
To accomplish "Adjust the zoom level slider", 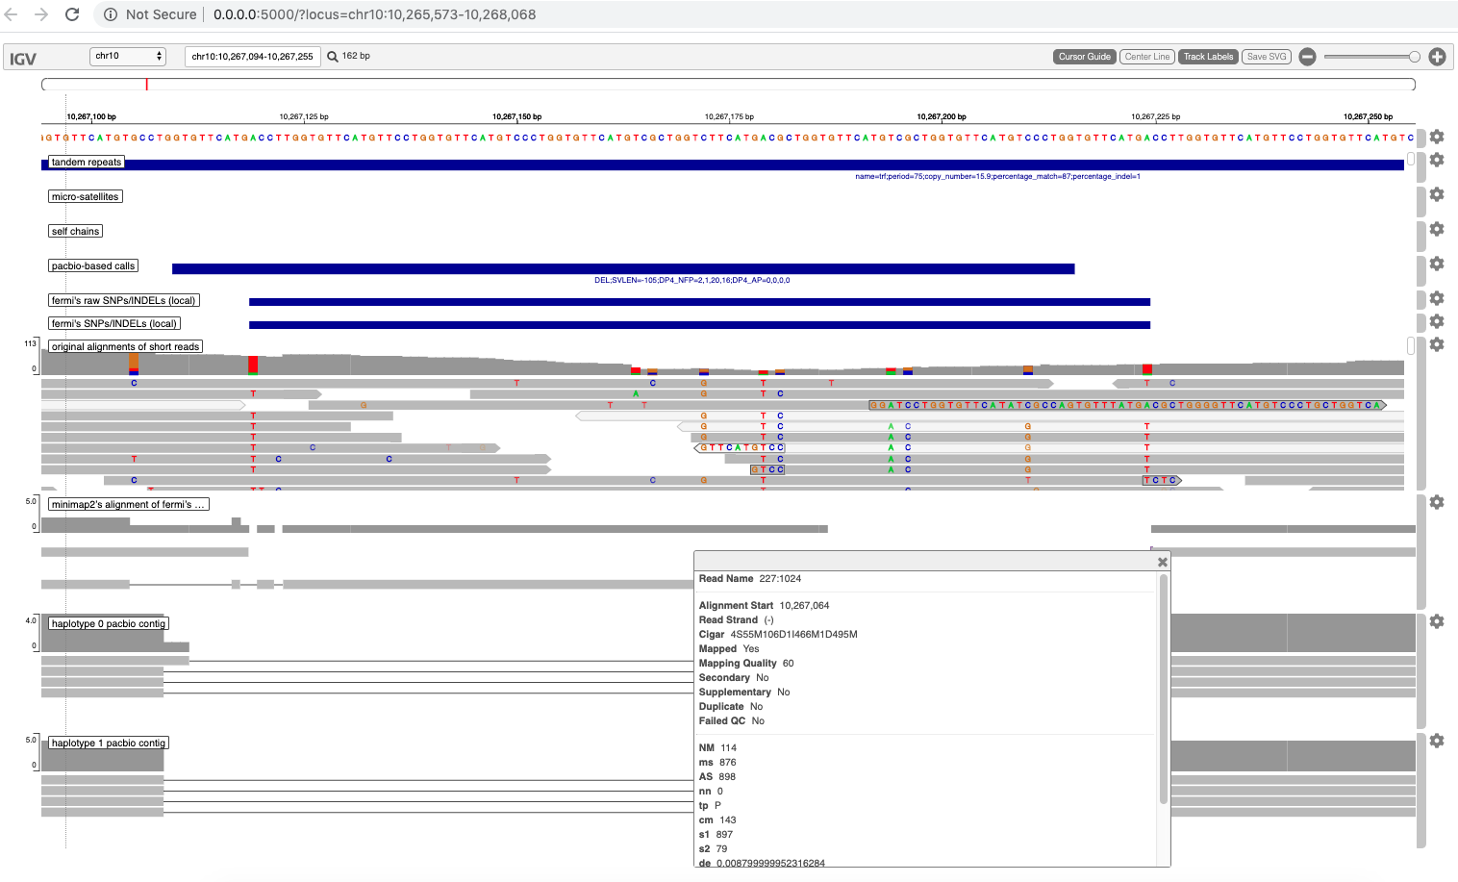I will (x=1372, y=56).
